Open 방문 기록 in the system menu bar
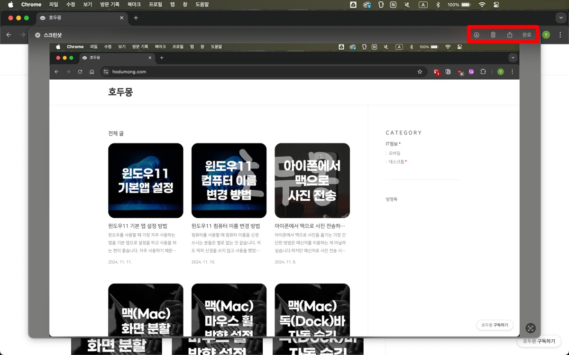569x355 pixels. click(x=110, y=5)
